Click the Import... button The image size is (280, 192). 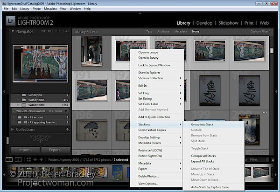pyautogui.click(x=25, y=150)
